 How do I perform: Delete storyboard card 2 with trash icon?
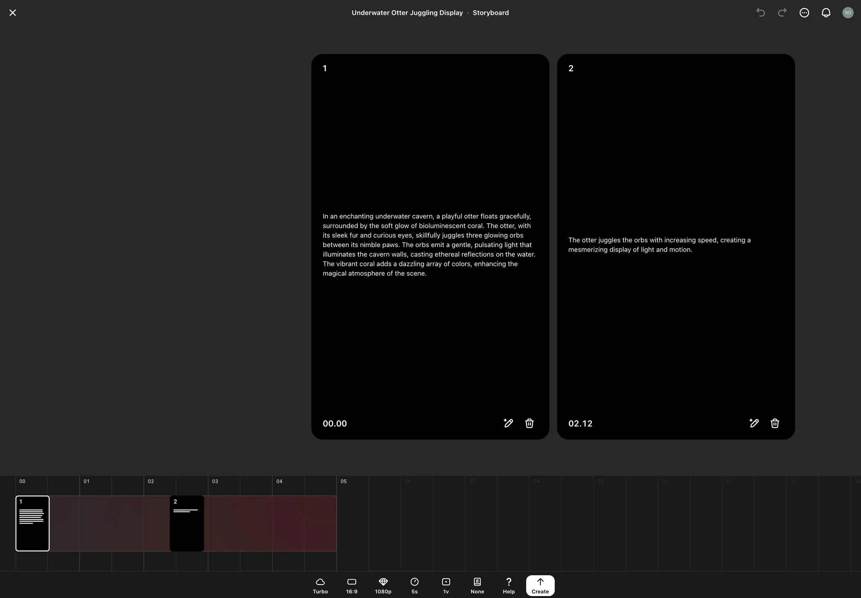[x=775, y=423]
